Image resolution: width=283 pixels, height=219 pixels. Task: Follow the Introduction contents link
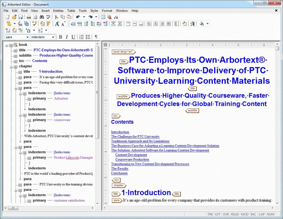click(120, 132)
